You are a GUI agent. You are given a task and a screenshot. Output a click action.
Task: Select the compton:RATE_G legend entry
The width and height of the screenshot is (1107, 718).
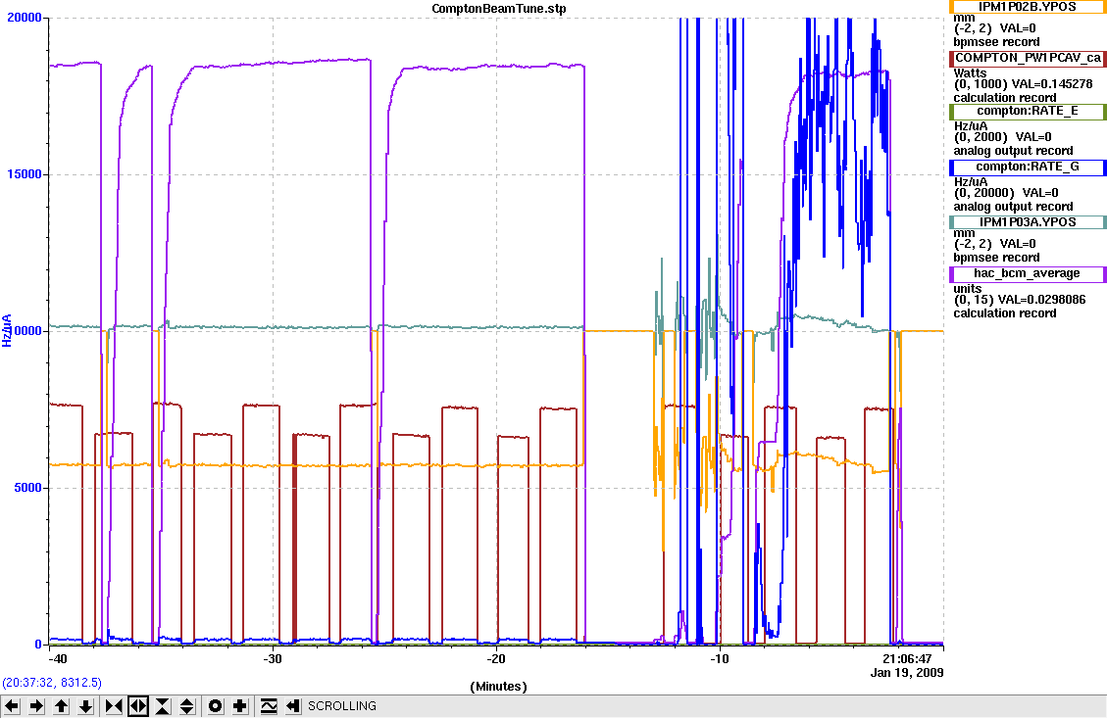(x=1028, y=168)
